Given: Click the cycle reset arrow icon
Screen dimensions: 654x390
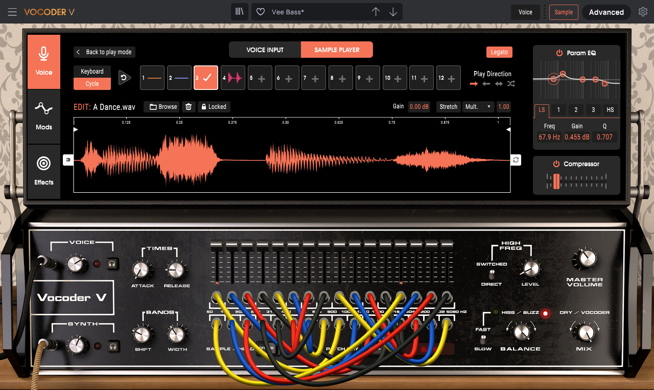Looking at the screenshot, I should click(125, 78).
